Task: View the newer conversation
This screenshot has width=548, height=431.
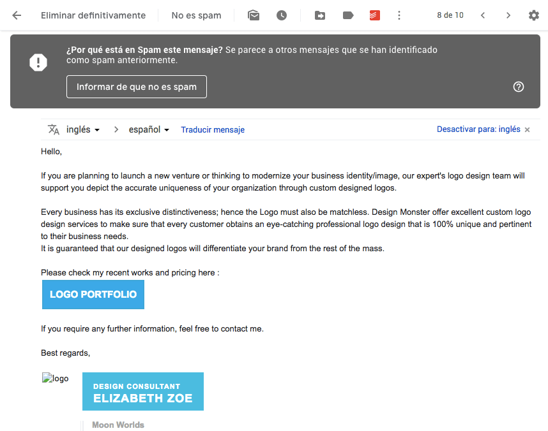Action: pos(482,15)
